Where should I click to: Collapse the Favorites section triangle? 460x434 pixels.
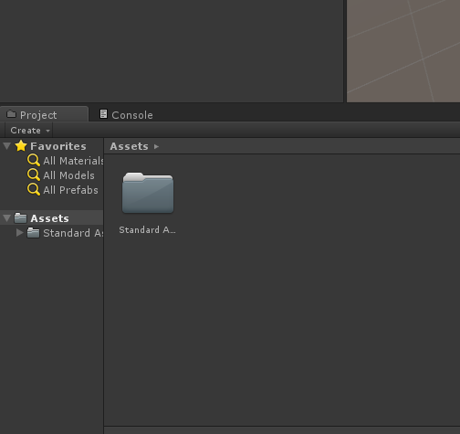pyautogui.click(x=7, y=146)
